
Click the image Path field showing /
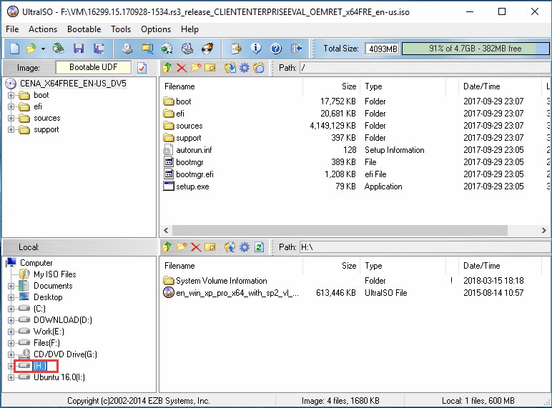pos(425,68)
